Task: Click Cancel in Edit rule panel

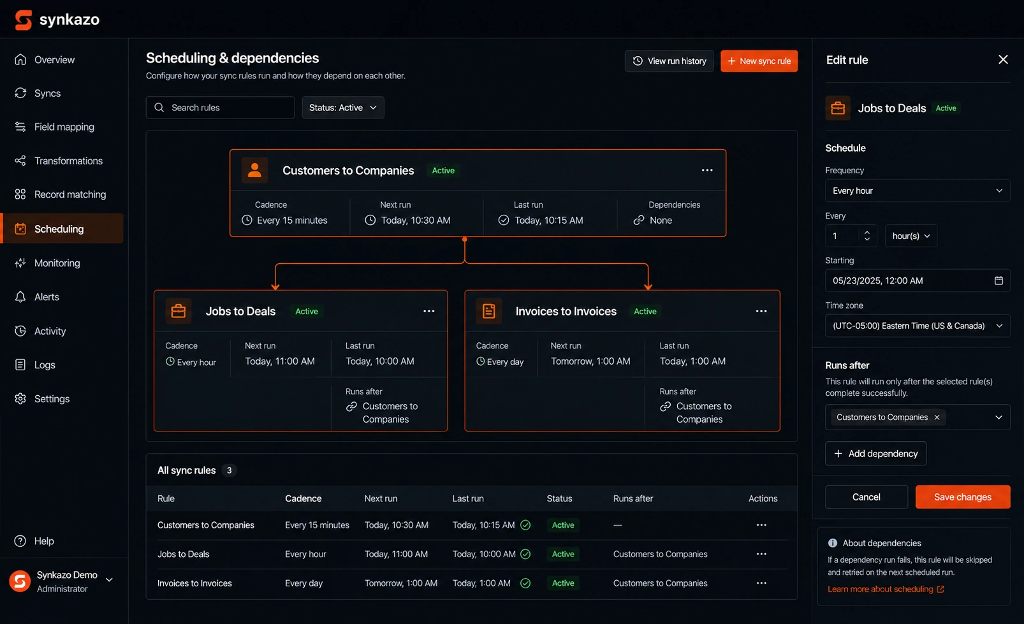Action: tap(867, 497)
